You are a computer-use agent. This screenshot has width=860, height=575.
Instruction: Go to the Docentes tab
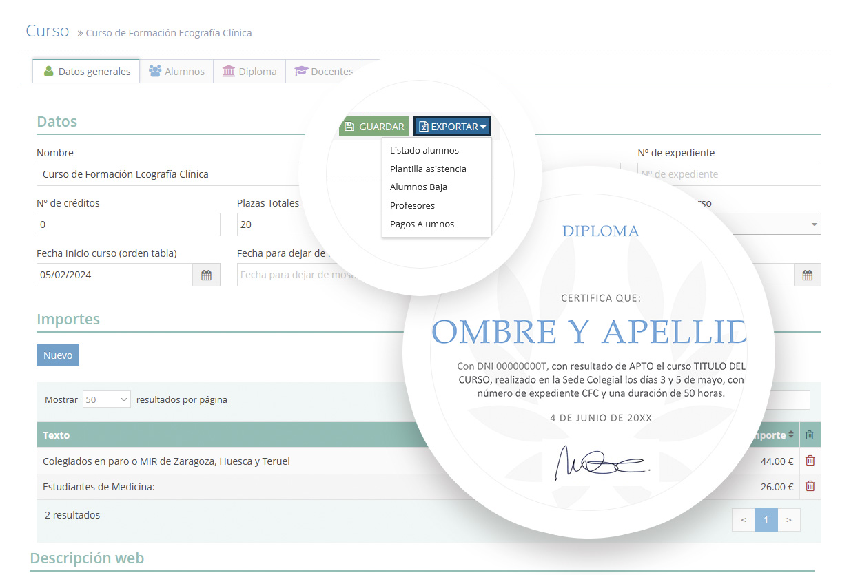coord(323,71)
